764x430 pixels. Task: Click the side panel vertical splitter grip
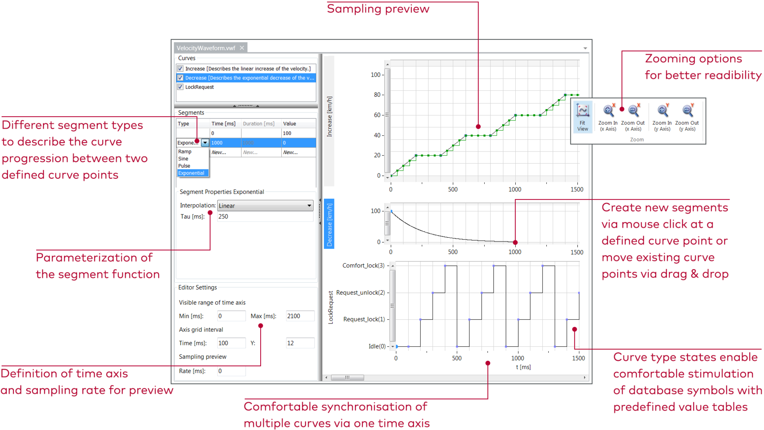[x=320, y=212]
